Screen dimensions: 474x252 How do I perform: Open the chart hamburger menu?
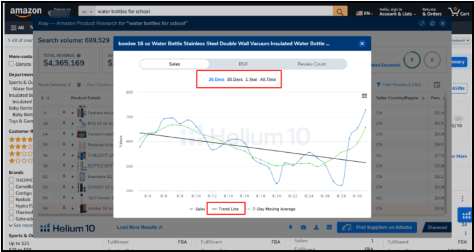click(364, 96)
